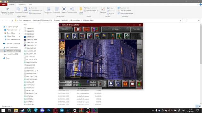The image size is (202, 113).
Task: Select the red and yellow resize tool icon
Action: coord(97,36)
